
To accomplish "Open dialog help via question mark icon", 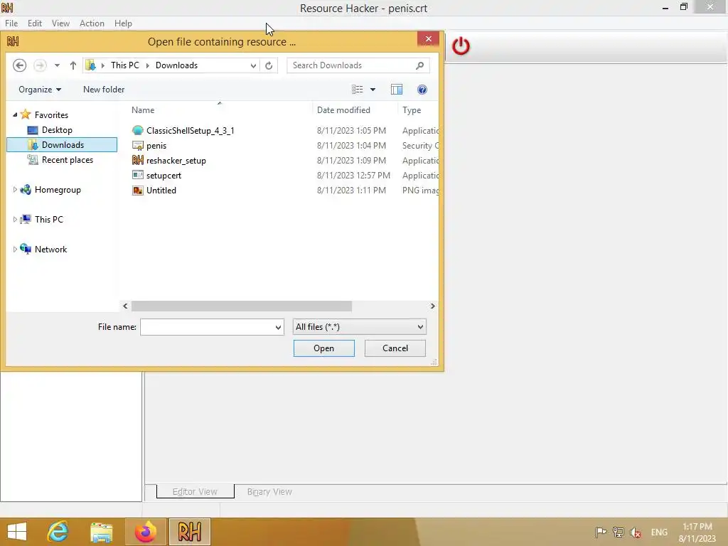I will click(422, 89).
